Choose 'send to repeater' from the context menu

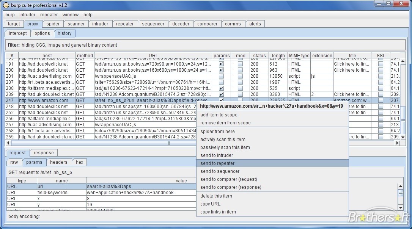point(217,163)
